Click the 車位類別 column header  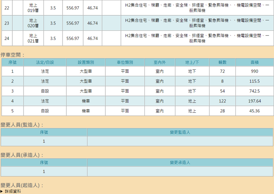(125, 62)
